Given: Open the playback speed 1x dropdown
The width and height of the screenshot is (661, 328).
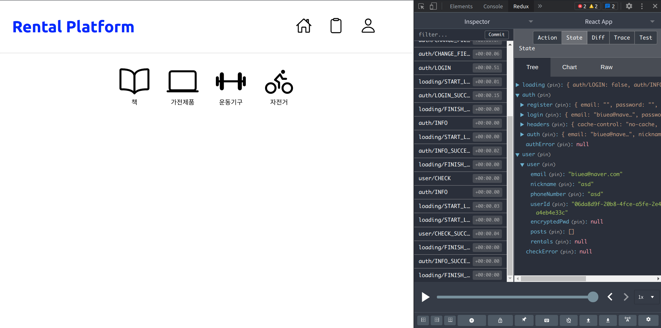Looking at the screenshot, I should (x=647, y=297).
